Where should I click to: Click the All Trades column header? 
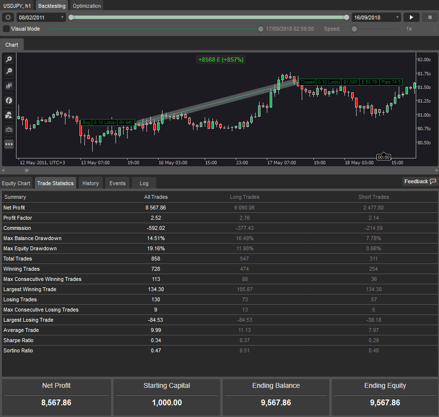coord(156,197)
